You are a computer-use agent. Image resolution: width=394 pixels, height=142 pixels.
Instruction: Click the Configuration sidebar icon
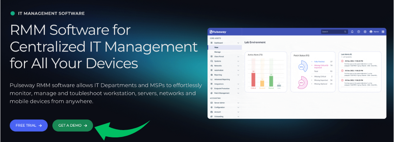click(212, 107)
